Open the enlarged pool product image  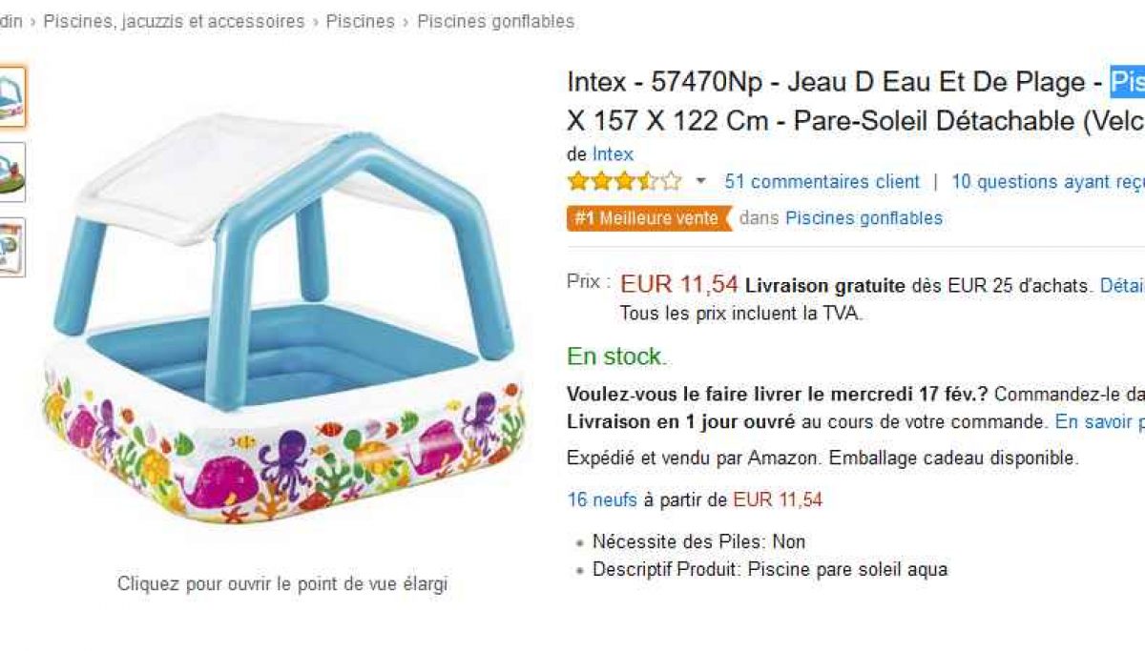click(x=282, y=319)
